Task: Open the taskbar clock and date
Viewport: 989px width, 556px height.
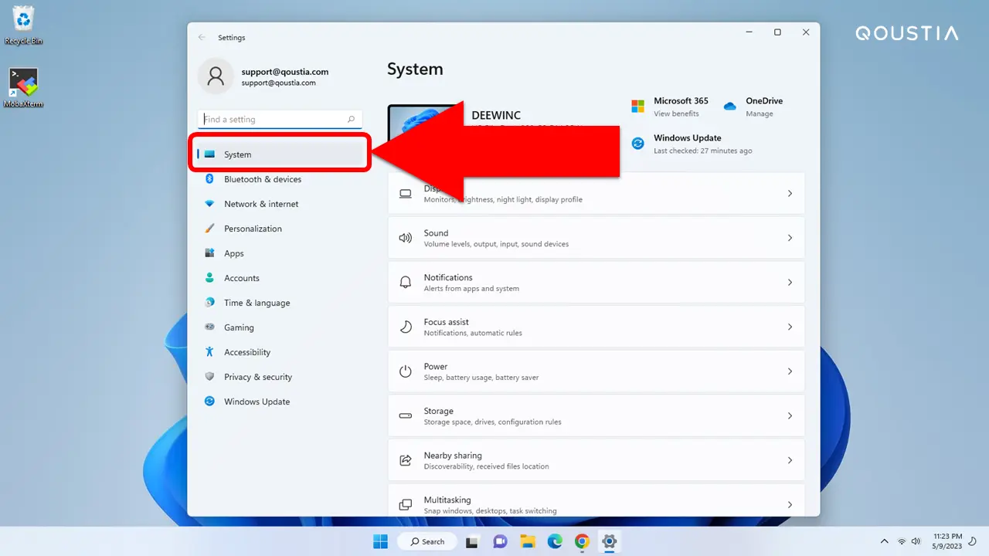Action: tap(946, 541)
